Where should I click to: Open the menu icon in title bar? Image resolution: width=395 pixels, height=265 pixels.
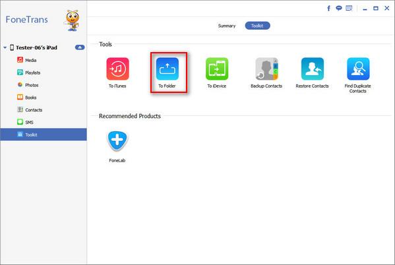coord(349,9)
